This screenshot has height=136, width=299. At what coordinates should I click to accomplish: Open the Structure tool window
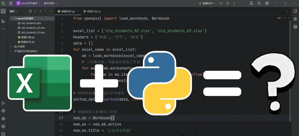click(x=3, y=21)
